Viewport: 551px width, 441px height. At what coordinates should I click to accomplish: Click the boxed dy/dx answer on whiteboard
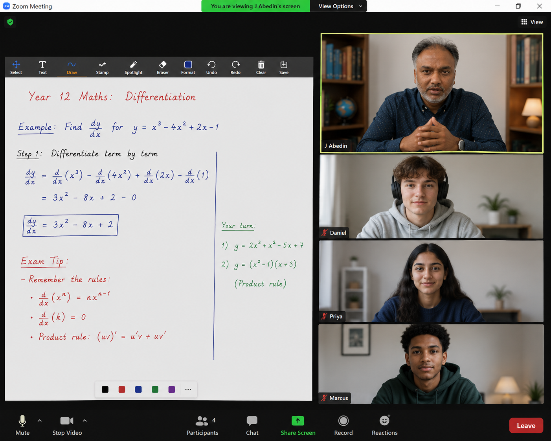pyautogui.click(x=71, y=225)
